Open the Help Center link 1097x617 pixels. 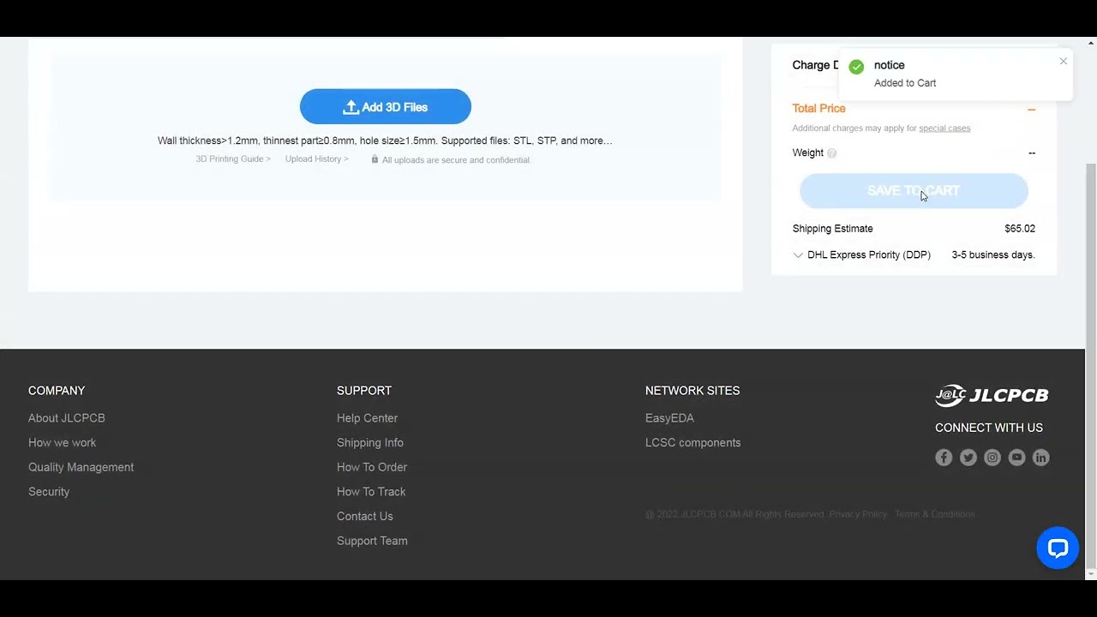tap(367, 418)
